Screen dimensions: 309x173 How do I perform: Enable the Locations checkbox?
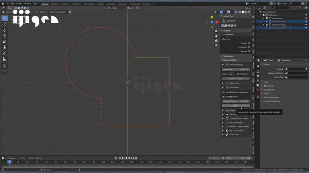tap(249, 47)
